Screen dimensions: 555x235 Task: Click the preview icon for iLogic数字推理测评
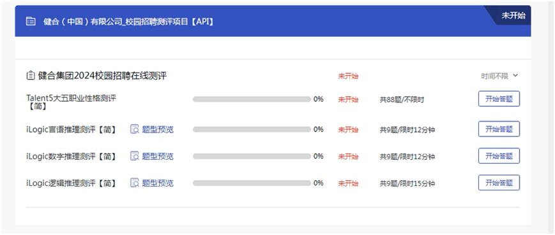[135, 156]
